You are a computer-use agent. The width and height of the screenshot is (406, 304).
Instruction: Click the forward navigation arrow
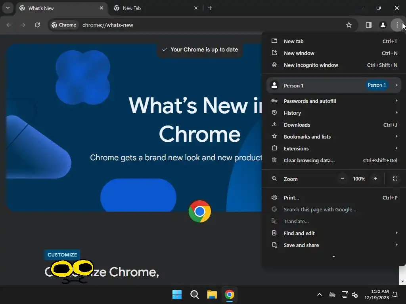coord(23,25)
